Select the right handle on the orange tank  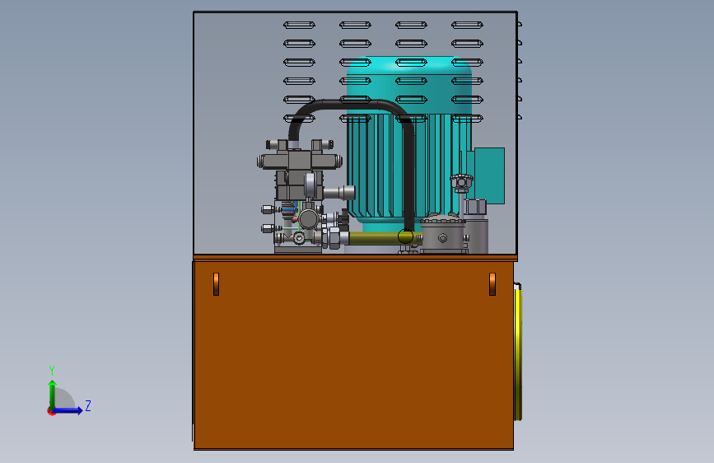pos(492,284)
